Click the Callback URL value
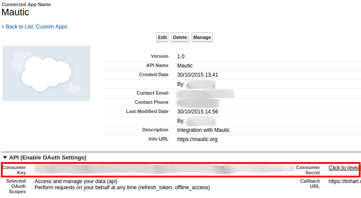The image size is (361, 198). point(344,181)
